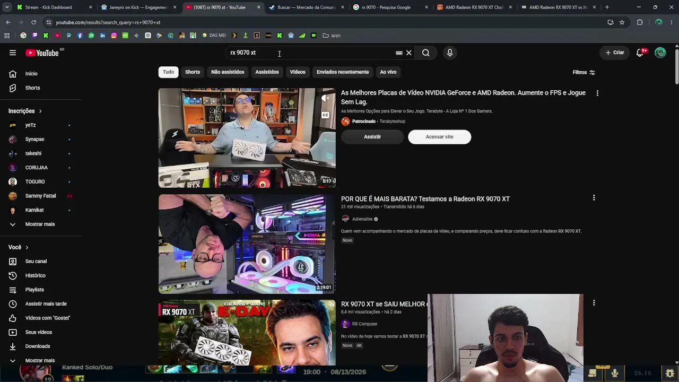Open the Adrenaline channel link
This screenshot has height=382, width=679.
(362, 219)
